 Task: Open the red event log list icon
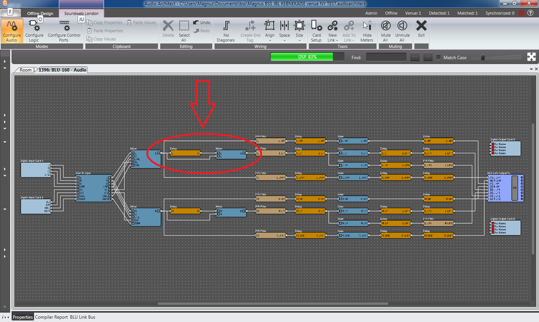[521, 13]
